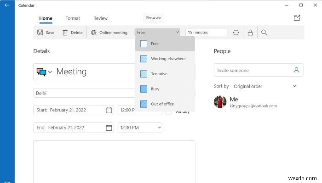322x183 pixels.
Task: Choose the Out of office label
Action: point(162,104)
